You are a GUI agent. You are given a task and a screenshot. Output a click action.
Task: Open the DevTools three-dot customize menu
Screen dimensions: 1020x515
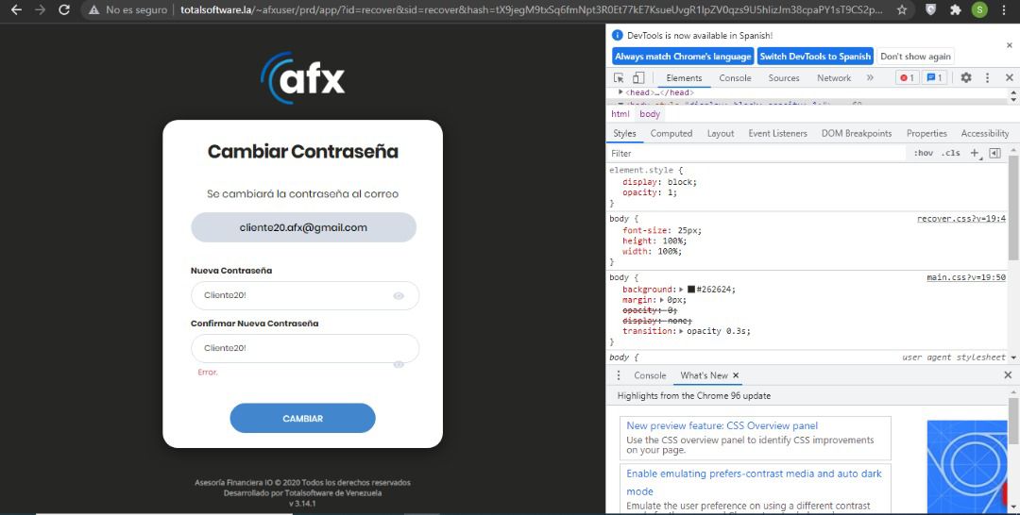click(x=987, y=78)
